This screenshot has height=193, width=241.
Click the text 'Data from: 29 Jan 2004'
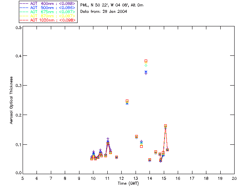pyautogui.click(x=104, y=11)
